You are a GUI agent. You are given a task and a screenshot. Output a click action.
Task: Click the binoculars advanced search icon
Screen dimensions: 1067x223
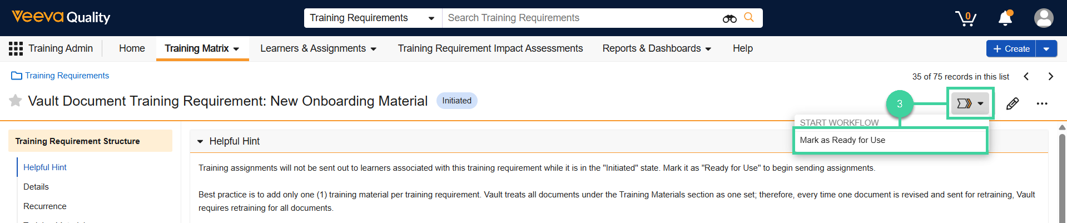coord(729,18)
